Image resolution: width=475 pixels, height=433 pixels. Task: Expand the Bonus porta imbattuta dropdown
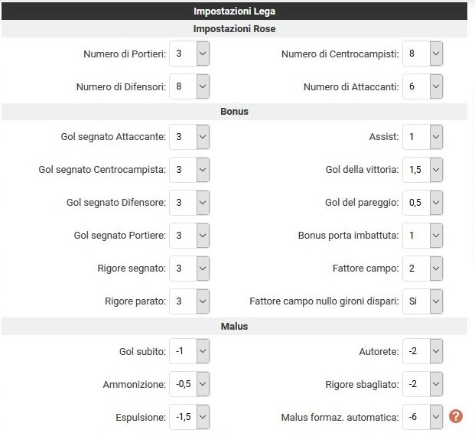(422, 236)
